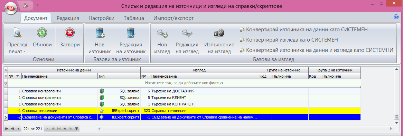
Task: Click the go-to-bookmark navigator button
Action: click(x=71, y=129)
